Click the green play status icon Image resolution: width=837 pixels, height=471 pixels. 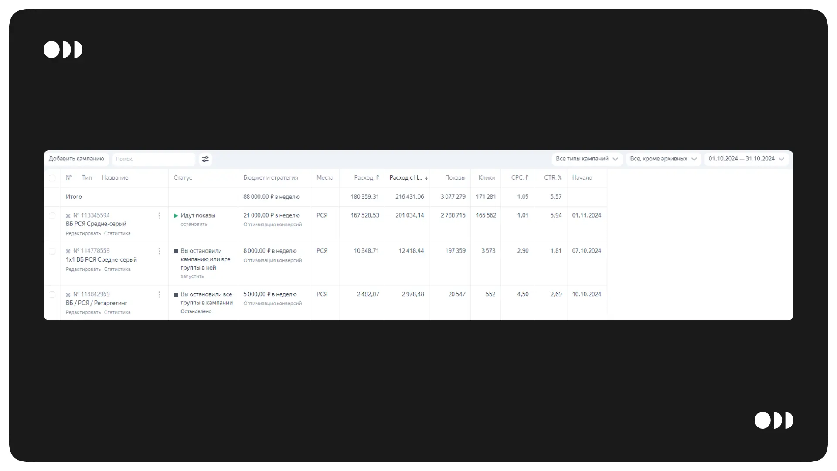tap(176, 215)
